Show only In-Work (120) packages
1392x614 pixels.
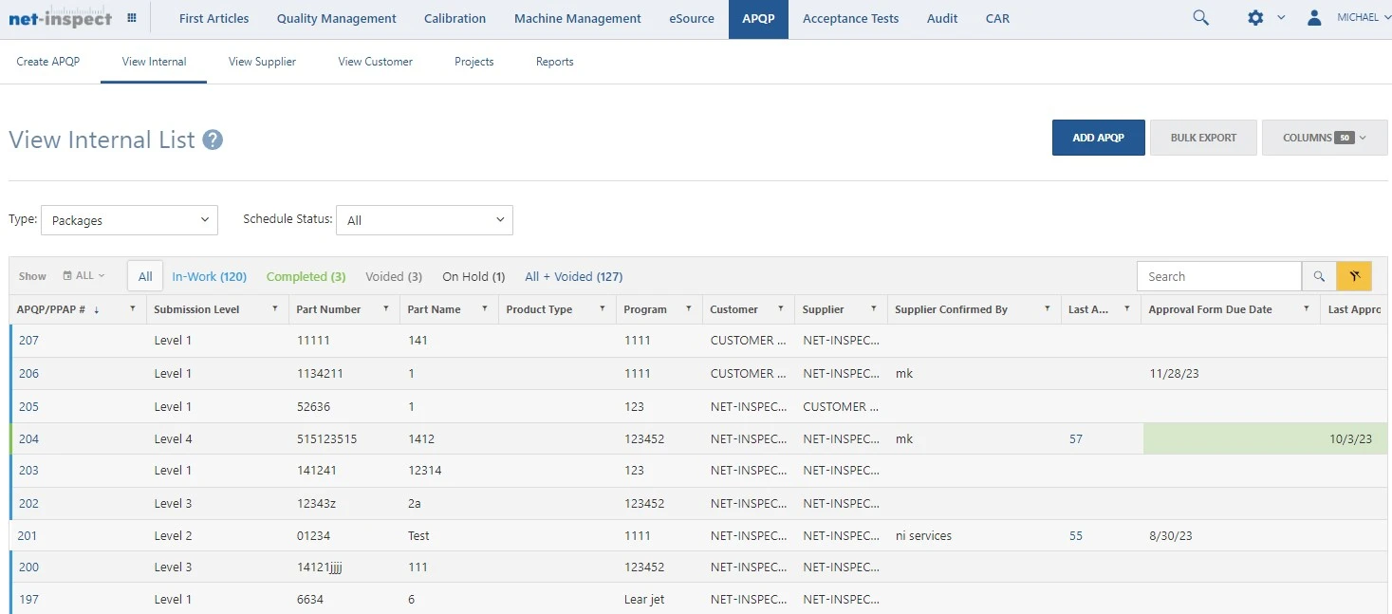pos(209,276)
